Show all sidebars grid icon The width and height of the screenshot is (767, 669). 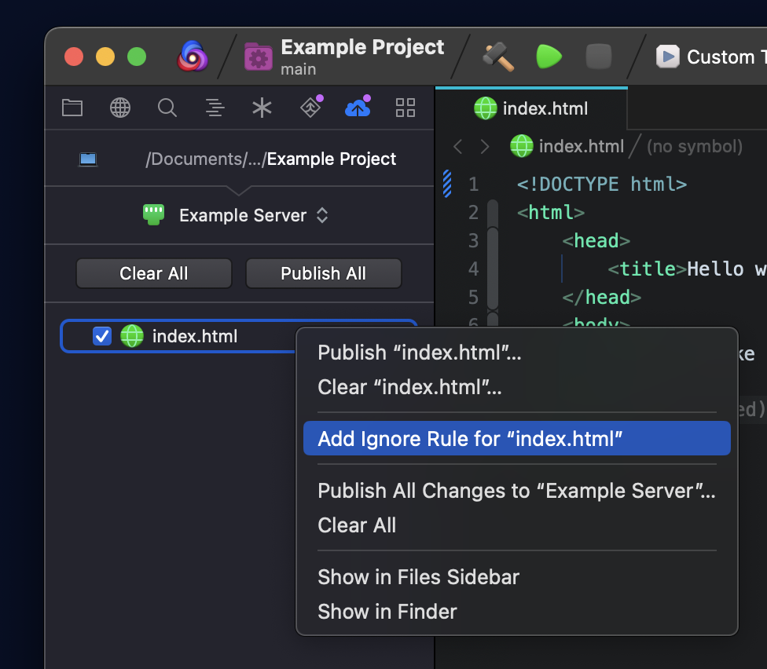pos(406,108)
